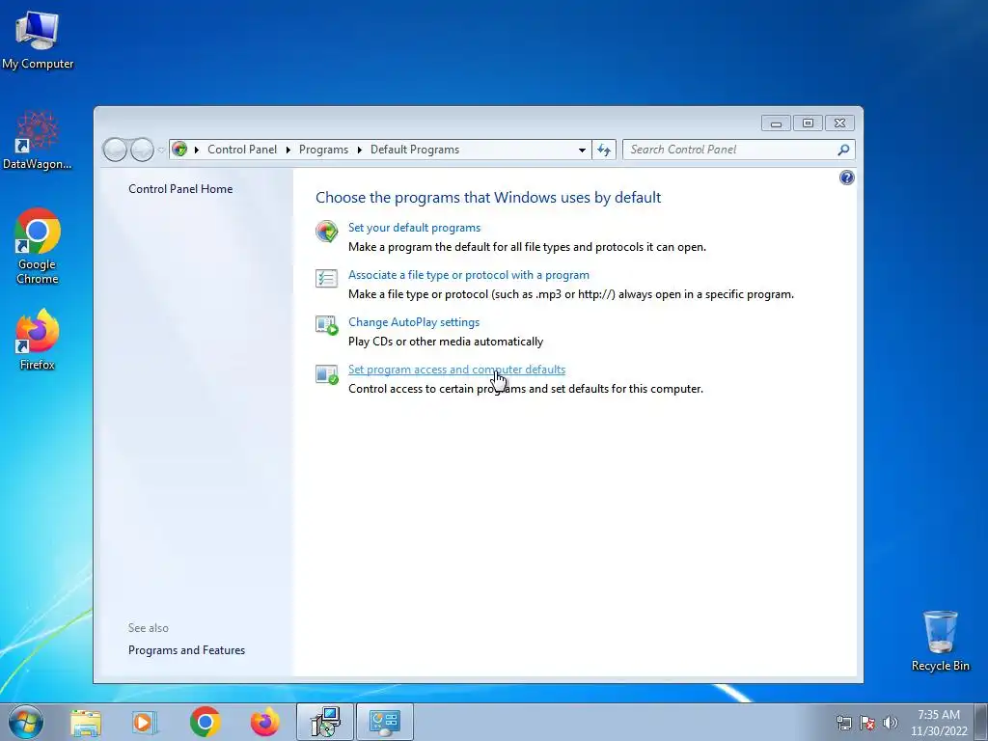The width and height of the screenshot is (988, 741).
Task: Click Default Programs breadcrumb segment
Action: pos(415,150)
